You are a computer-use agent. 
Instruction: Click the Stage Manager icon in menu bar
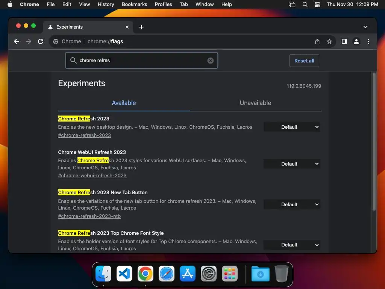pos(292,5)
